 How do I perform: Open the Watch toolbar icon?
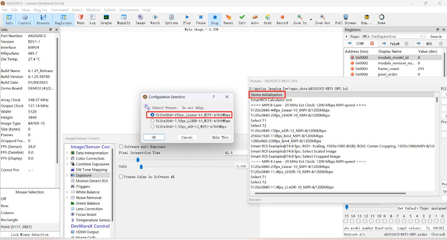pyautogui.click(x=155, y=19)
